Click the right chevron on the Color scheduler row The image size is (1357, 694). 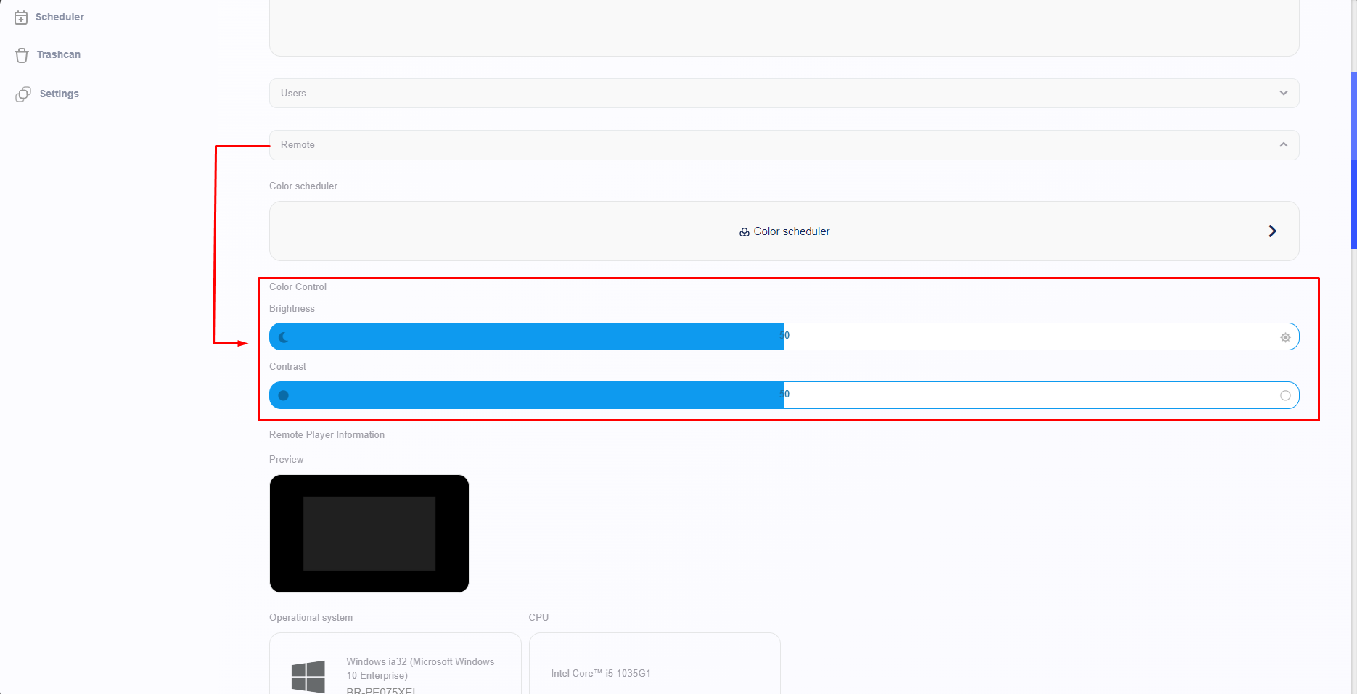1272,231
